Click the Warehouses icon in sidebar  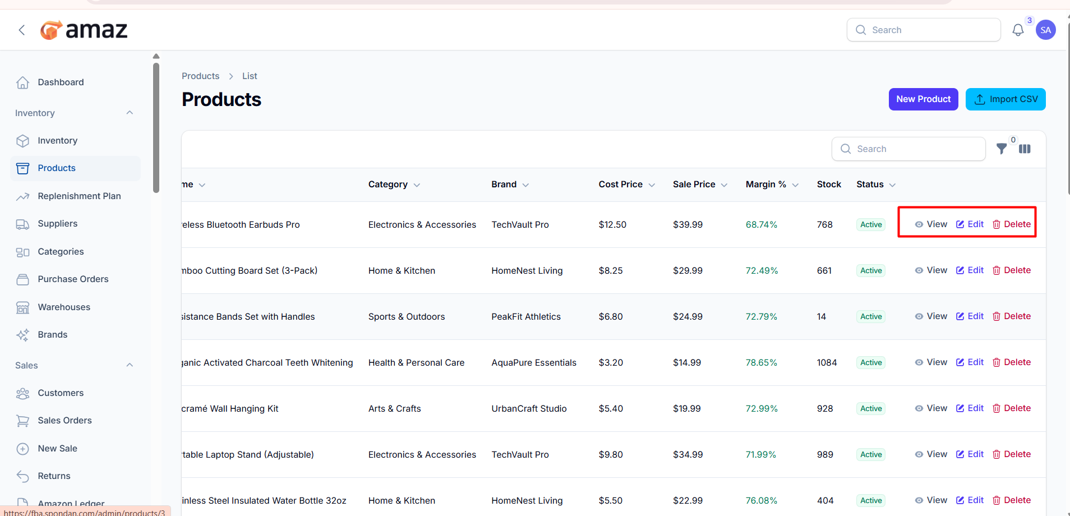(22, 307)
